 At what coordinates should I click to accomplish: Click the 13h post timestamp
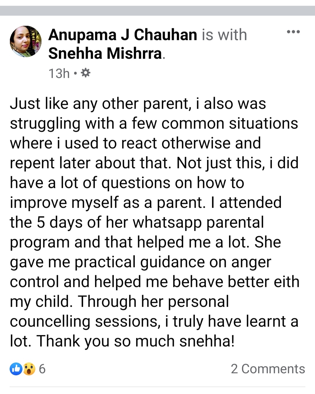click(x=59, y=73)
